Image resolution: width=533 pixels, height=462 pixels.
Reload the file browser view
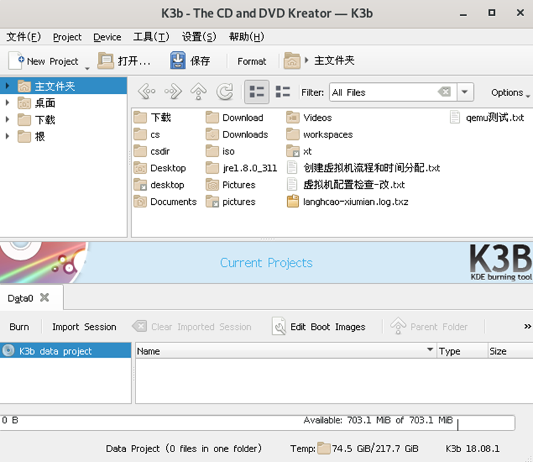(x=225, y=92)
